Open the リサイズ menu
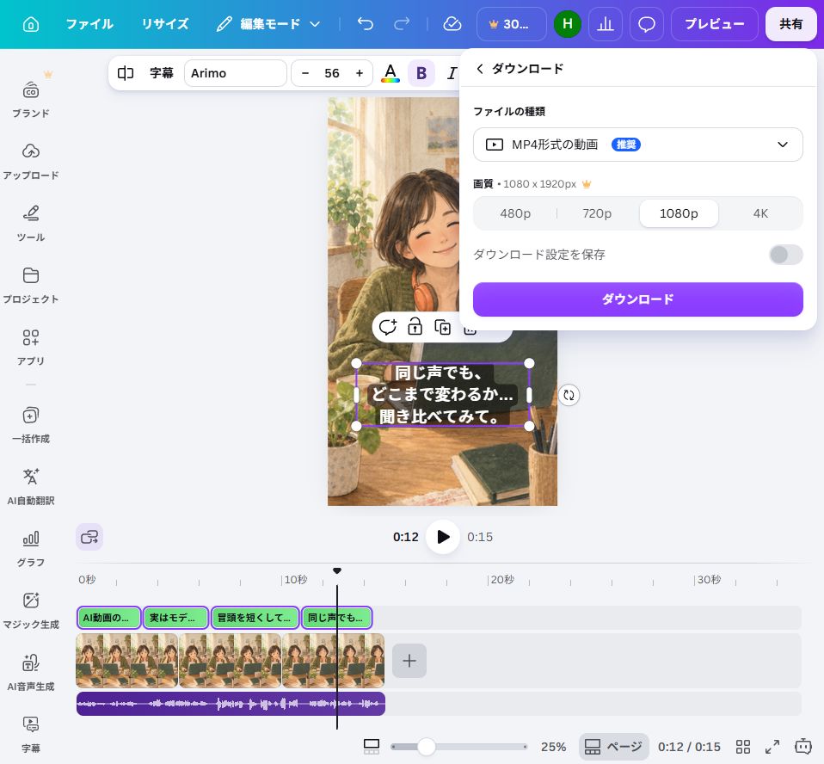This screenshot has height=764, width=824. point(165,24)
